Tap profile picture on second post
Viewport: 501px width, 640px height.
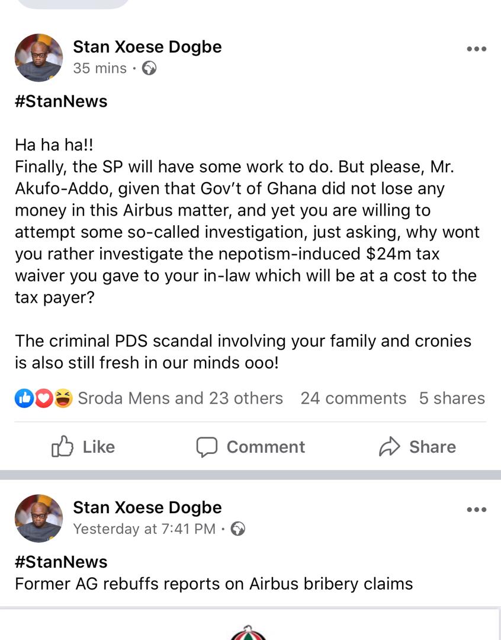point(38,518)
